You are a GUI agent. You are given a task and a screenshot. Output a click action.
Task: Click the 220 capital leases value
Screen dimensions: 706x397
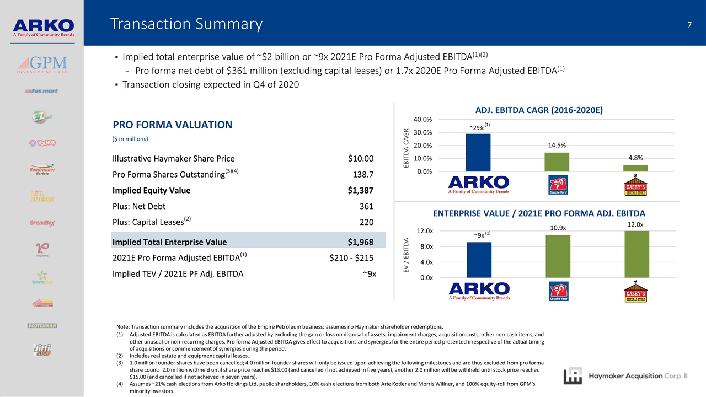click(x=366, y=223)
